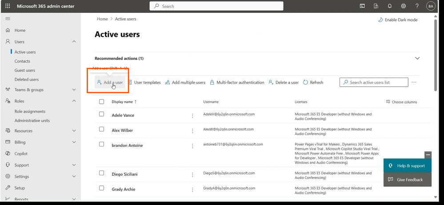
Task: Click the Teams & groups icon
Action: pyautogui.click(x=8, y=90)
